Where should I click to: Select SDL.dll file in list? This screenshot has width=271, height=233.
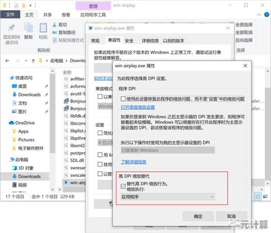74,160
